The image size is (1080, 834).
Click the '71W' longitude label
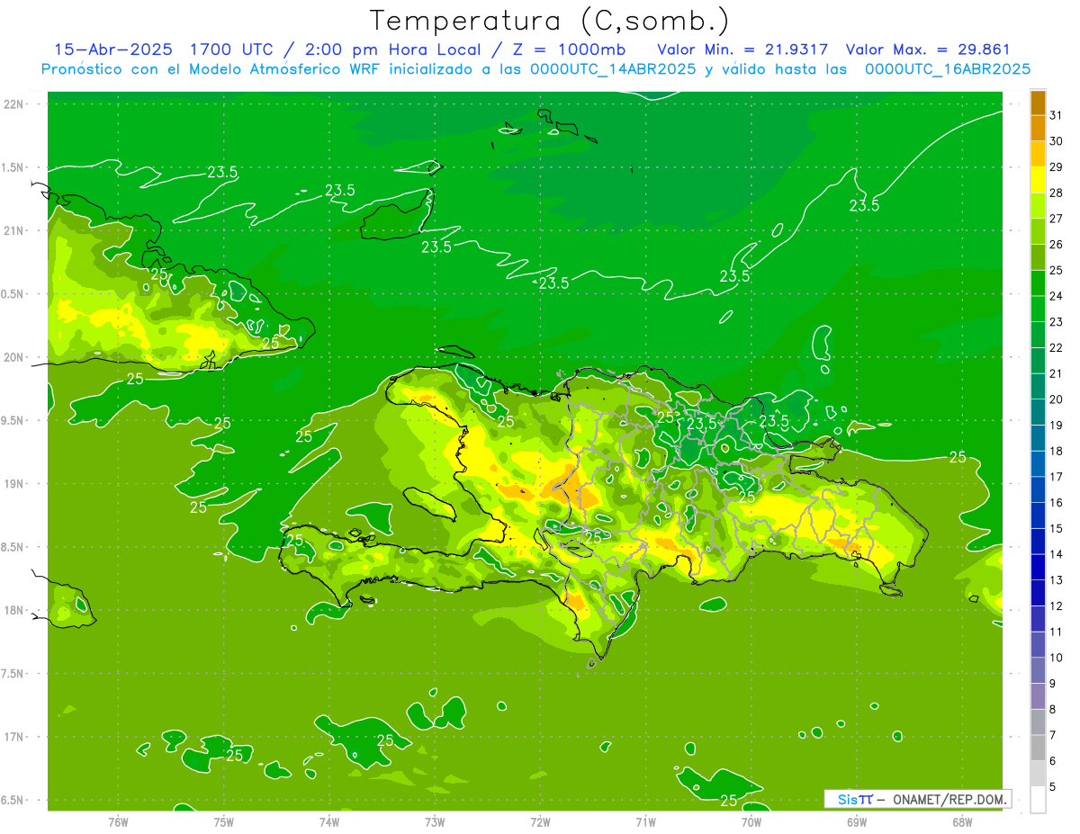[x=645, y=822]
